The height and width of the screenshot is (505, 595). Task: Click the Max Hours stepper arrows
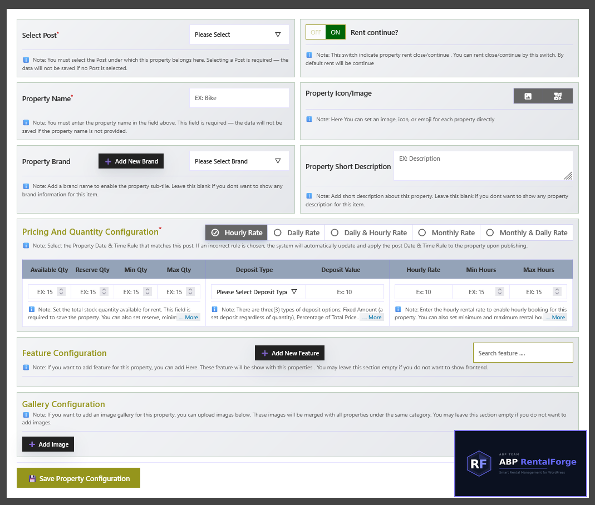click(x=557, y=291)
